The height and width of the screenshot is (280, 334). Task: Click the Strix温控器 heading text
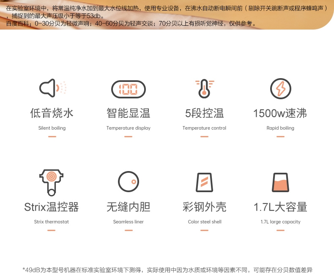point(52,207)
